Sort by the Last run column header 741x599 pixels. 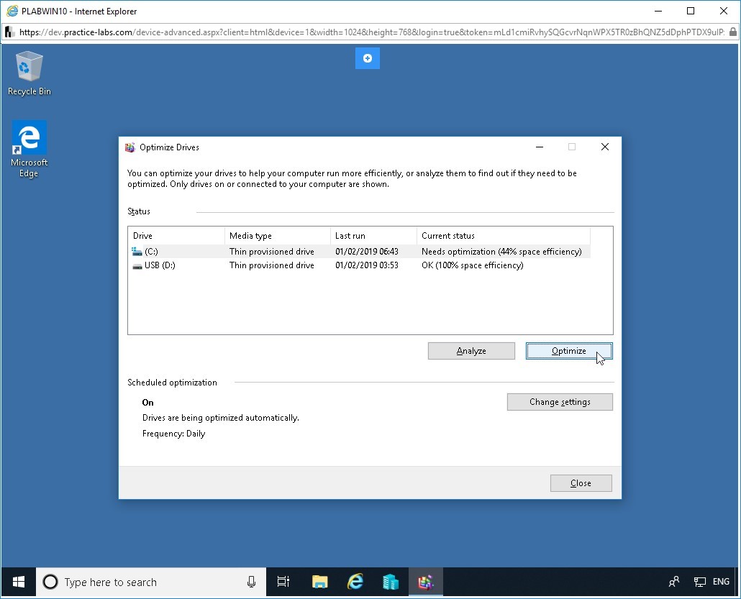click(373, 236)
